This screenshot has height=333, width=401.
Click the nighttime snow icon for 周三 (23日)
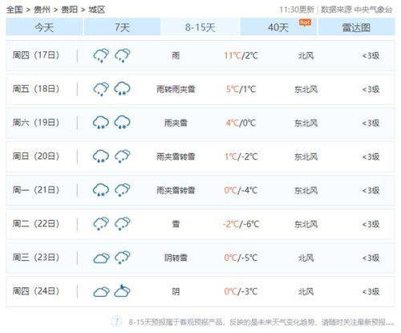click(123, 258)
